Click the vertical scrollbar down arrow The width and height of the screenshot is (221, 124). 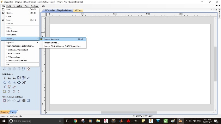(x=216, y=110)
